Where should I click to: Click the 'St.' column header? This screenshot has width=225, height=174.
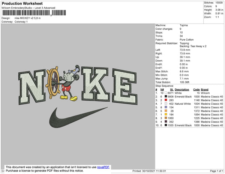click(172, 90)
